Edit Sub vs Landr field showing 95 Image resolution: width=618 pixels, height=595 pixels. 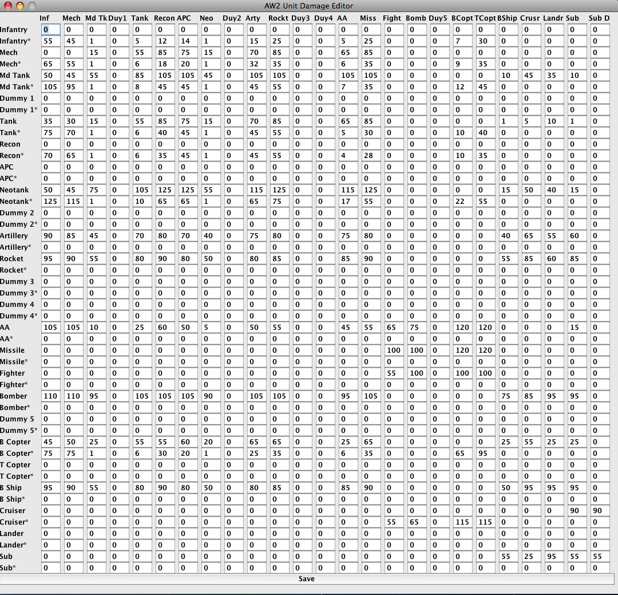(x=553, y=556)
